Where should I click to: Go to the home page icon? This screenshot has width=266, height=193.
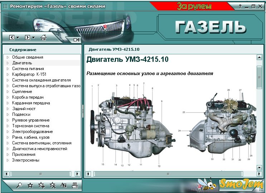tap(44, 37)
